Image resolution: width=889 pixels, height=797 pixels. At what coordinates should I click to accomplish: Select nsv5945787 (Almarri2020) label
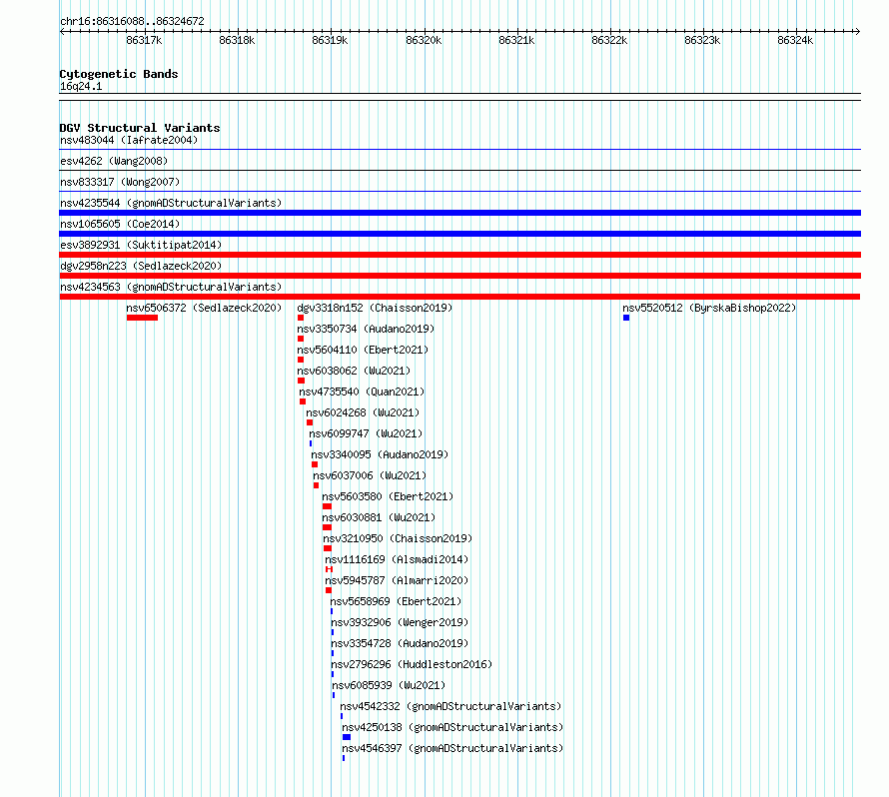tap(397, 580)
